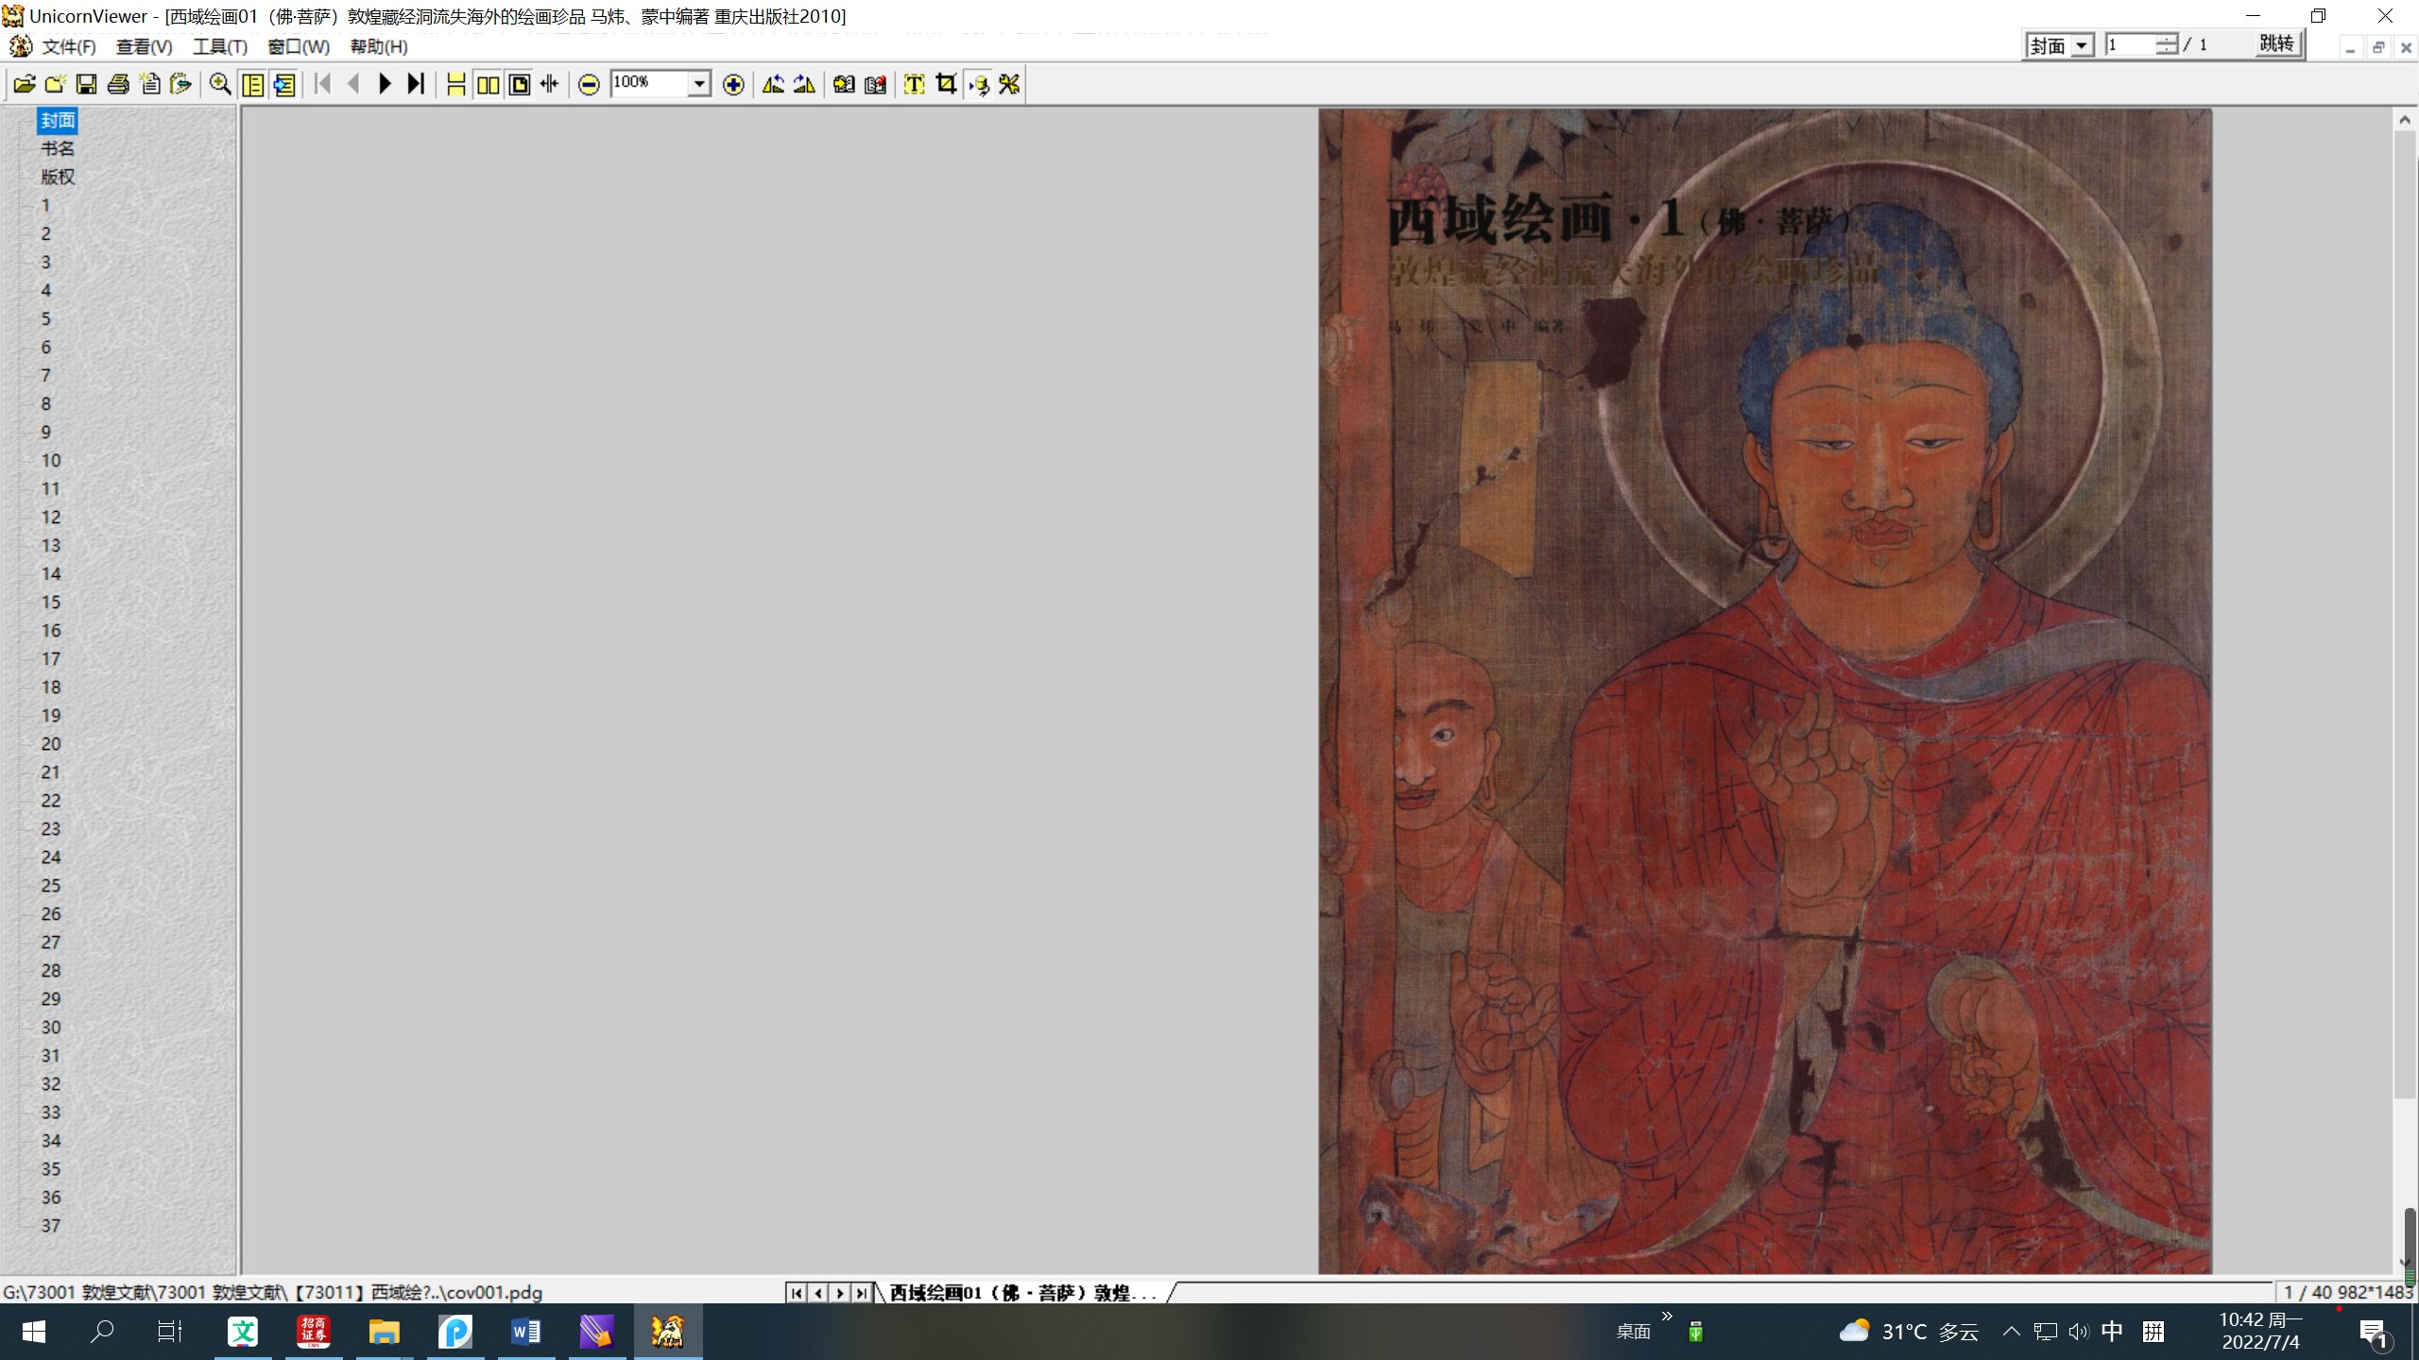This screenshot has height=1360, width=2419.
Task: Open page 37 in contents tree
Action: (x=51, y=1225)
